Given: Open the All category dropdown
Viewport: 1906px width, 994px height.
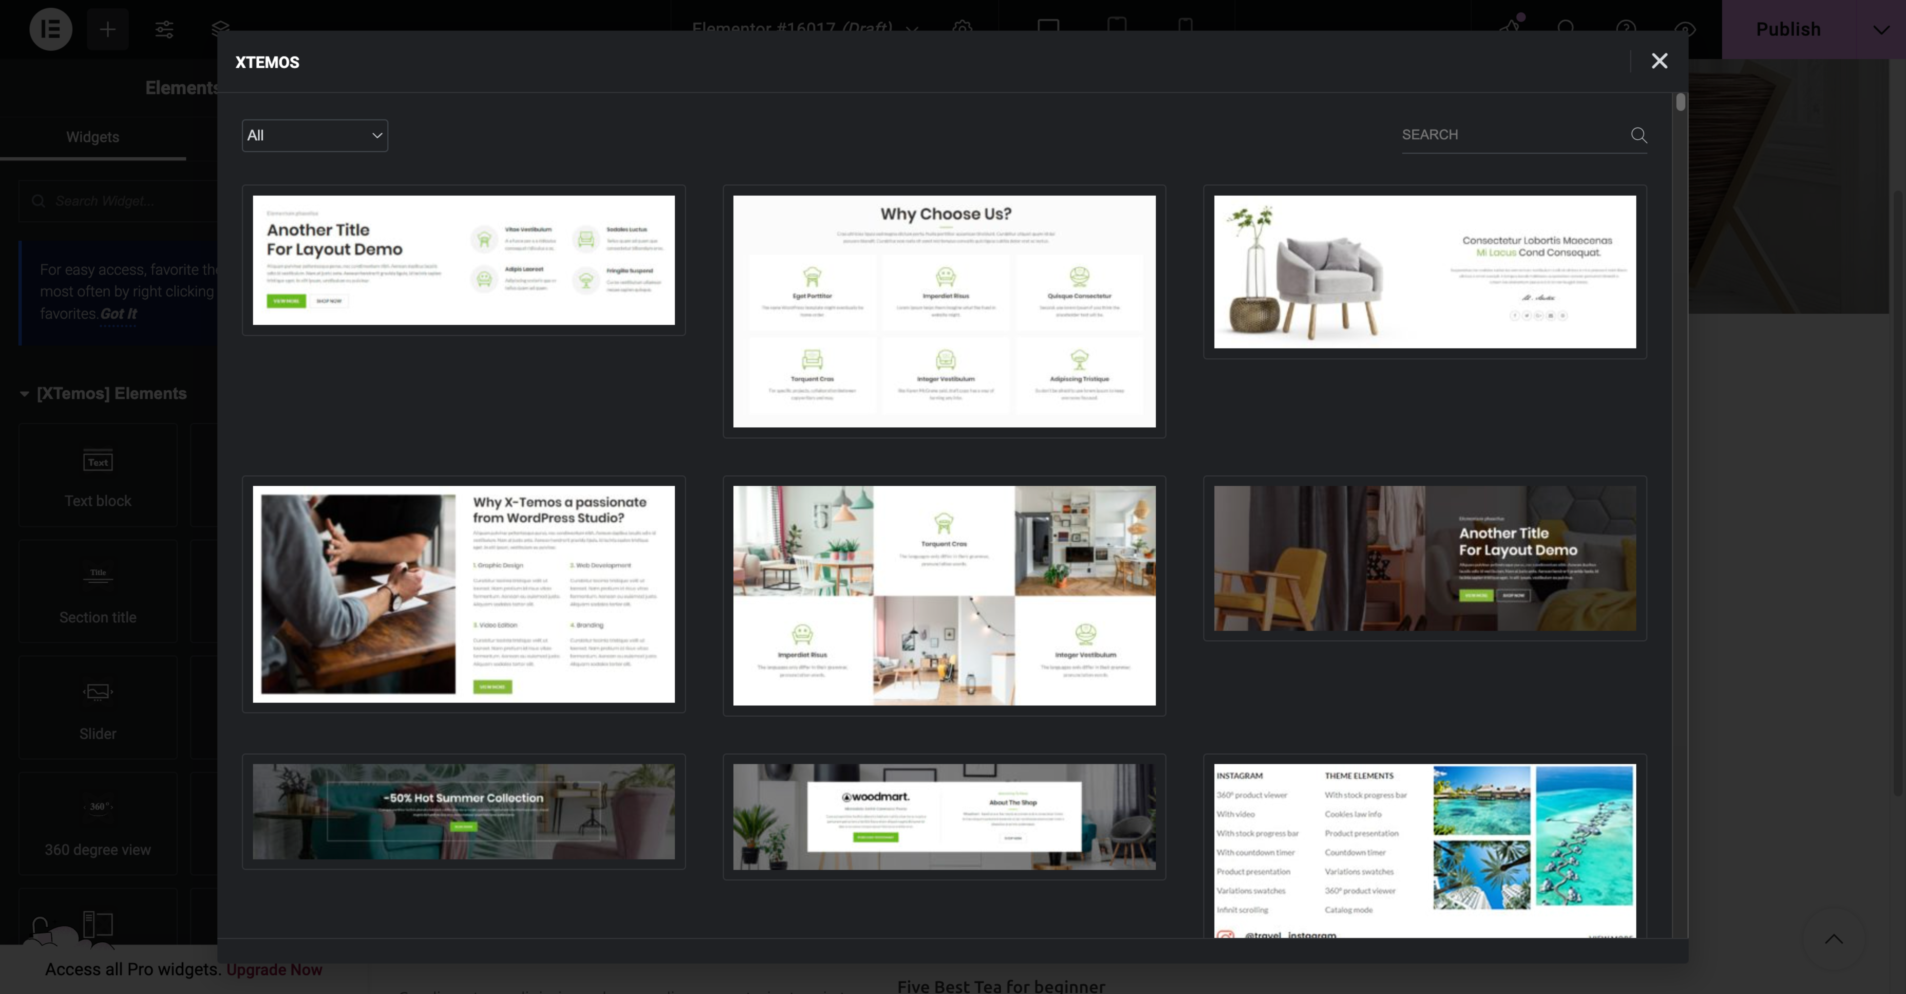Looking at the screenshot, I should pos(315,136).
